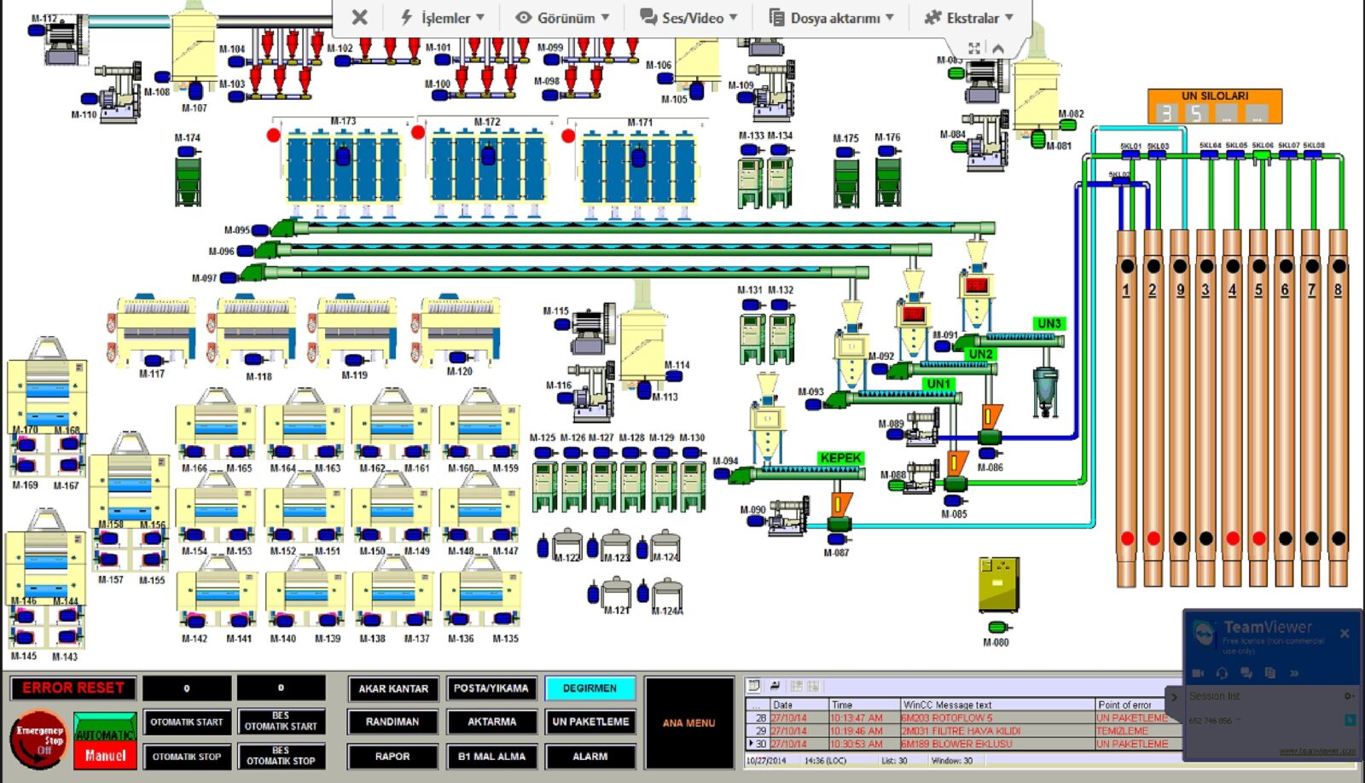Open the İşlemler dropdown menu

point(442,18)
